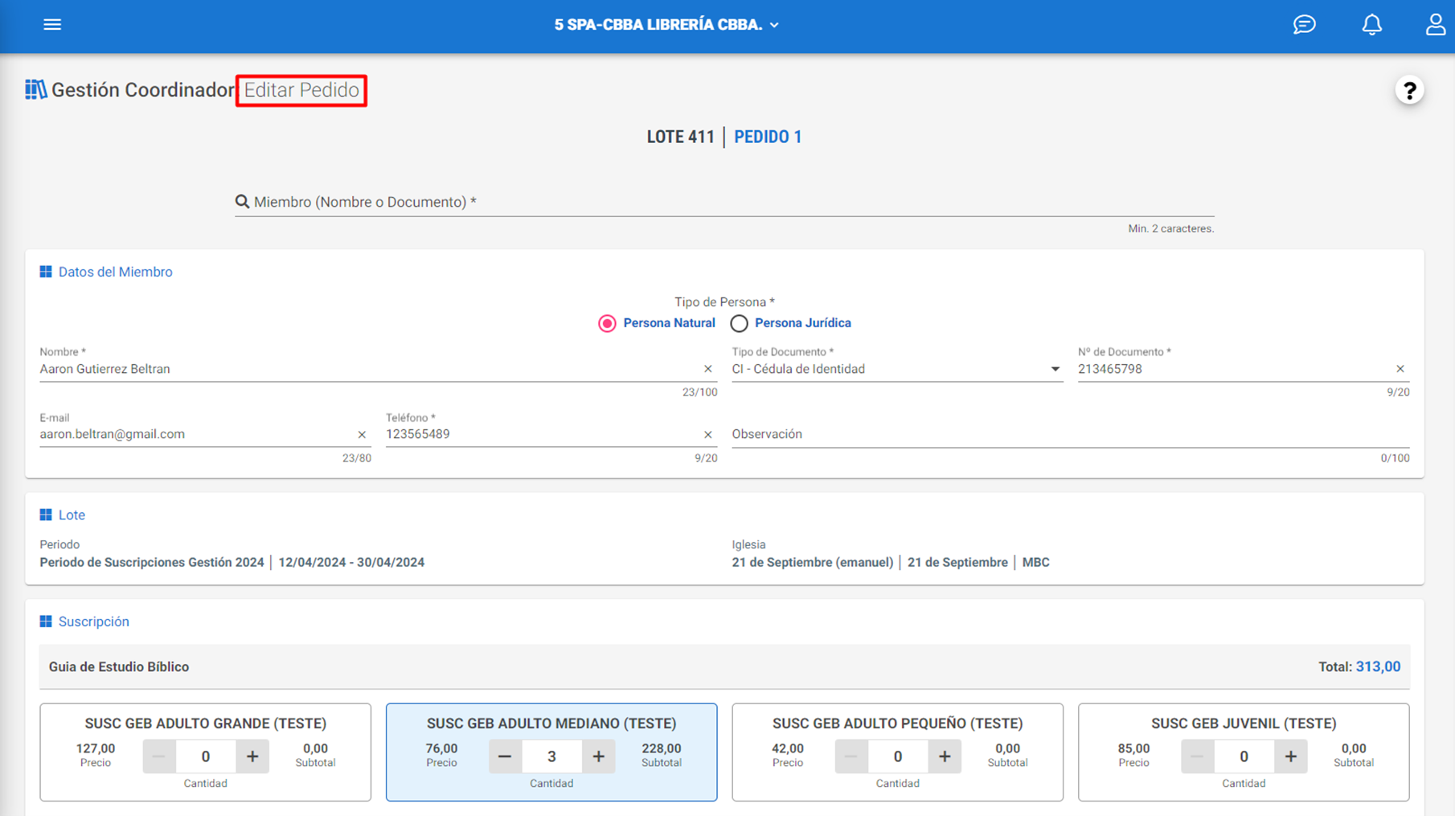
Task: Click the Gestión Coordinador title
Action: coord(142,90)
